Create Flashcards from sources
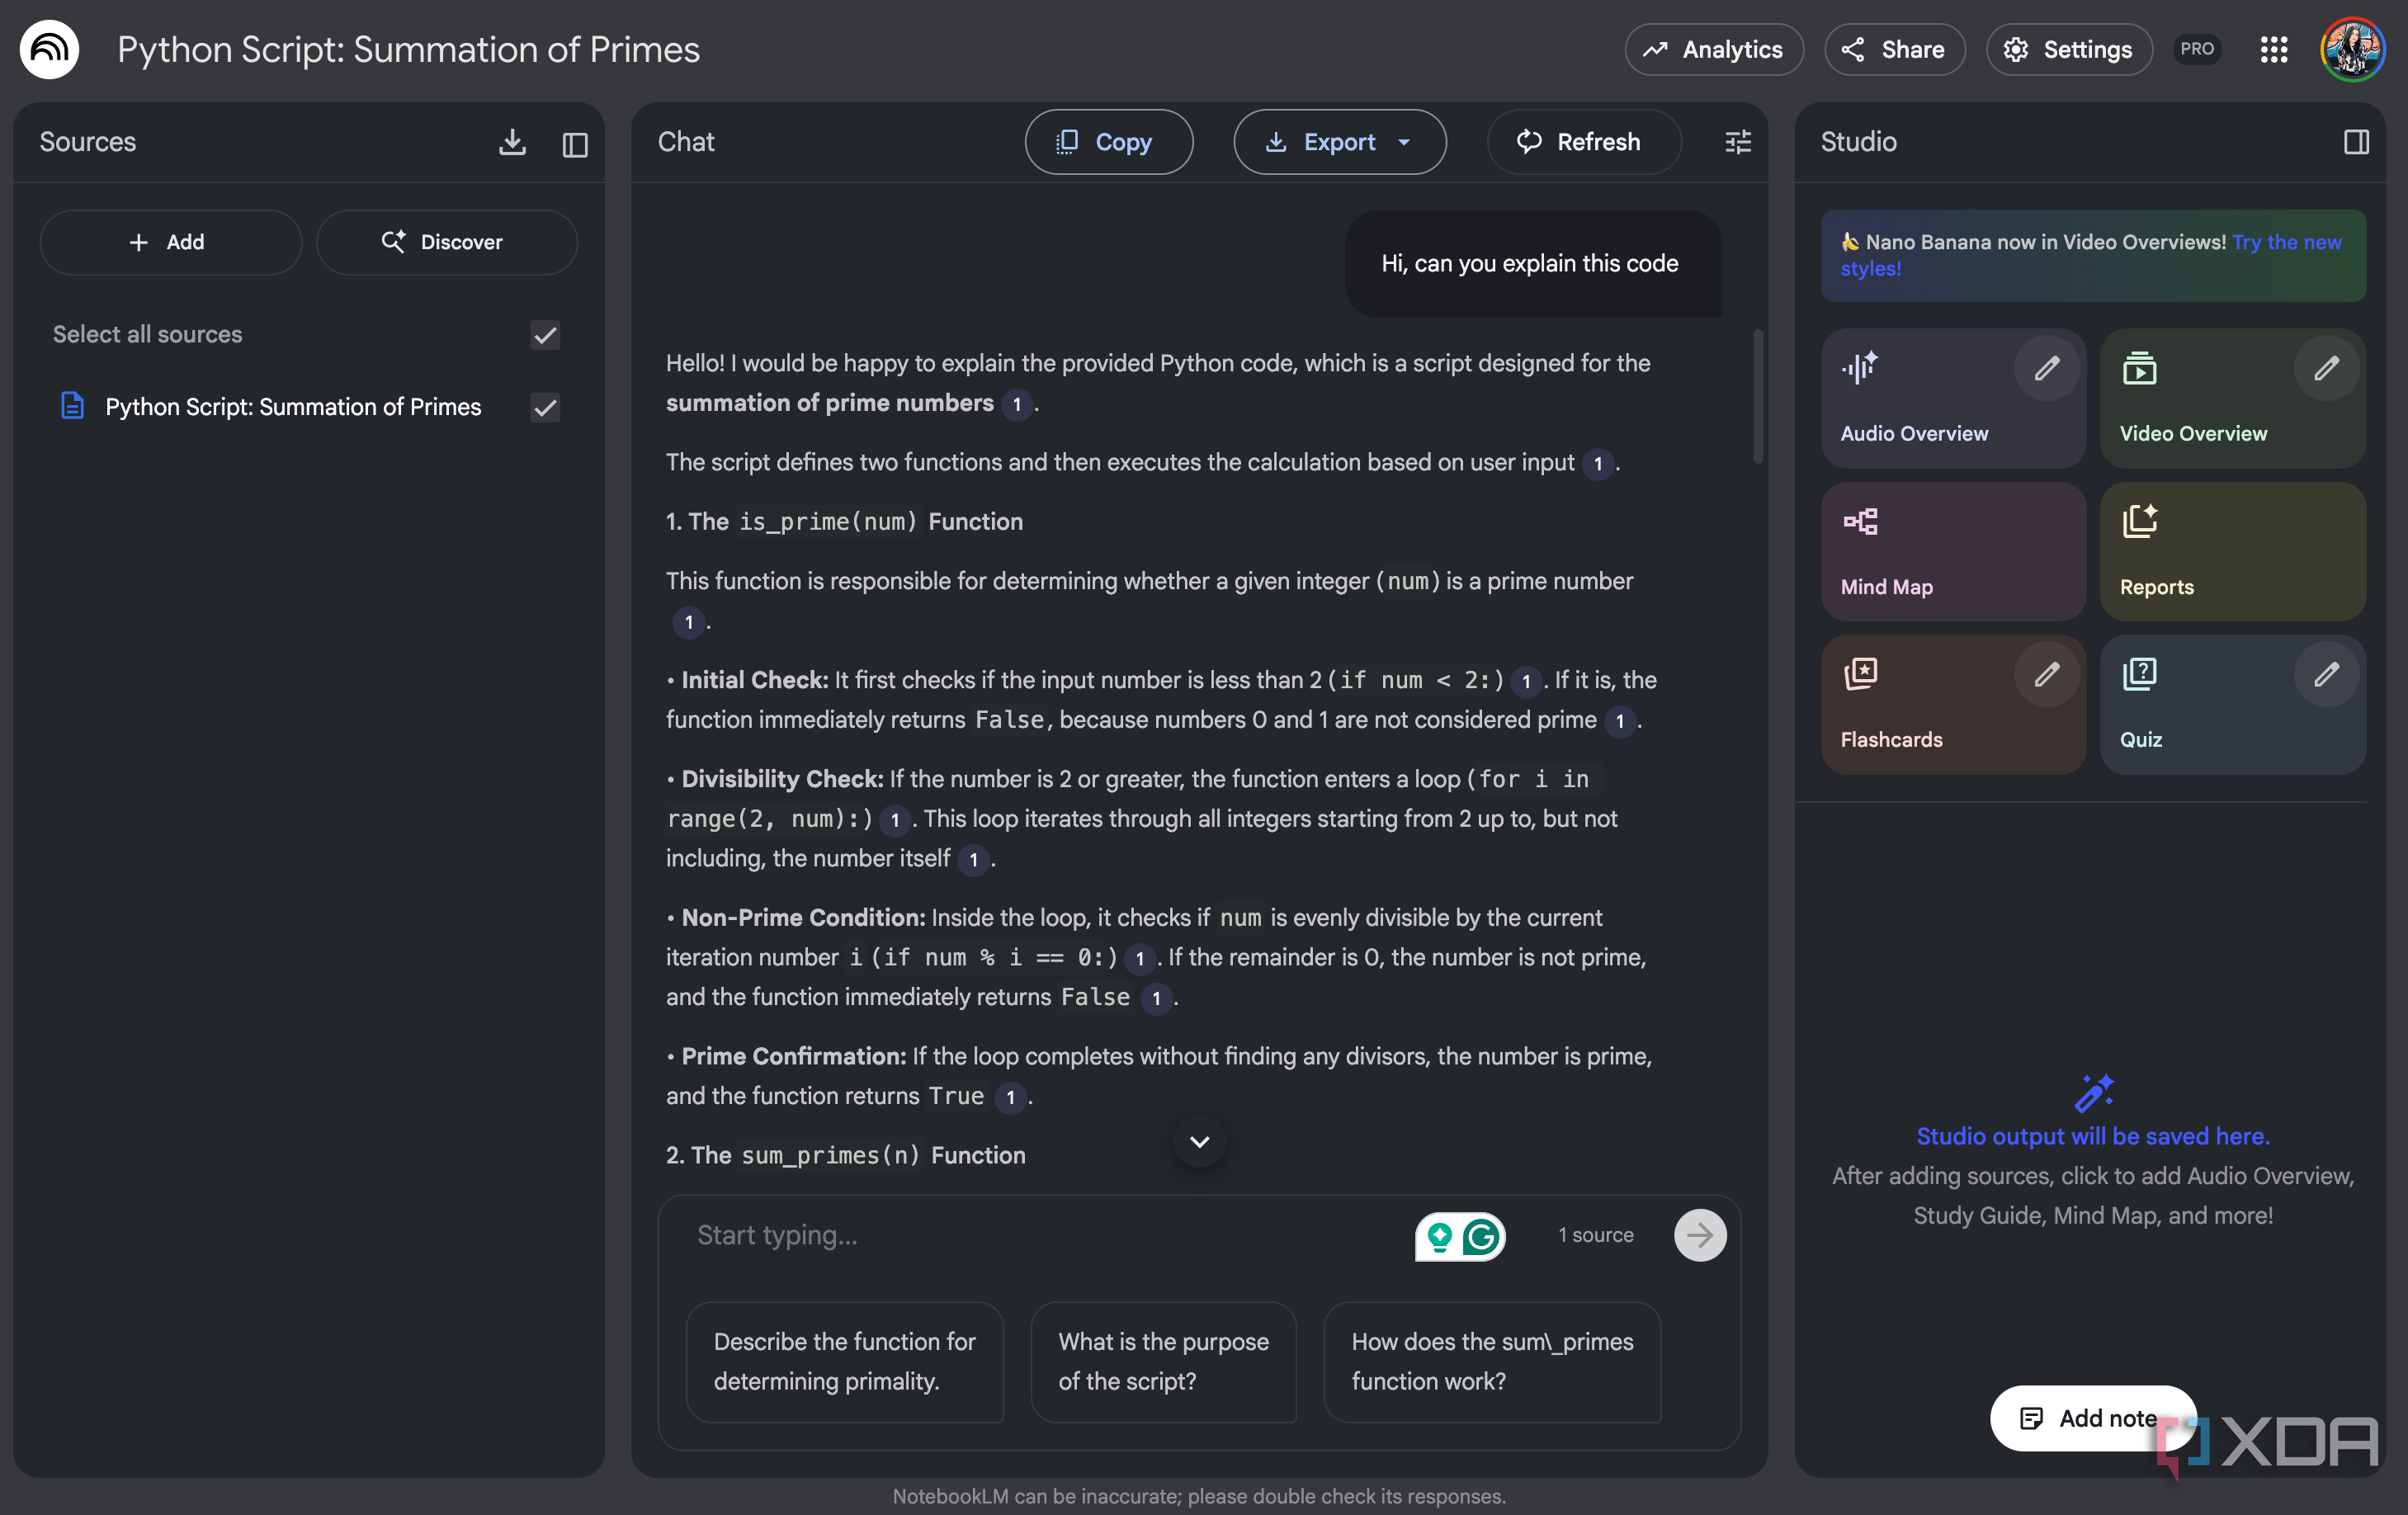The width and height of the screenshot is (2408, 1515). click(1952, 705)
